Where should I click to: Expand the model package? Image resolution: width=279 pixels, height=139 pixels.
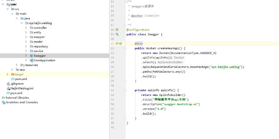tap(26, 42)
